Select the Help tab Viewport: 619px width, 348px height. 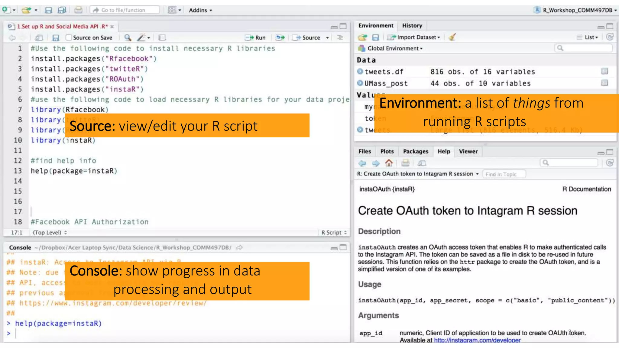click(444, 152)
